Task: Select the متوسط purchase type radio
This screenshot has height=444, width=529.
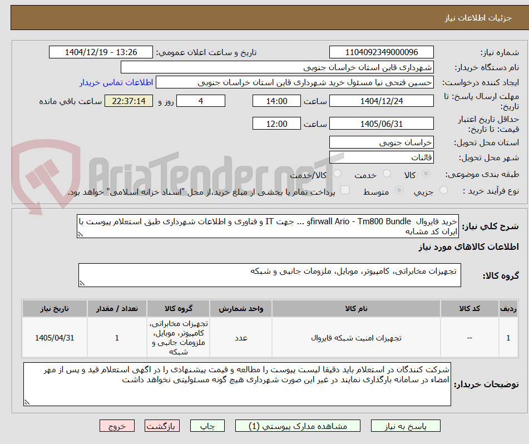Action: [x=399, y=190]
